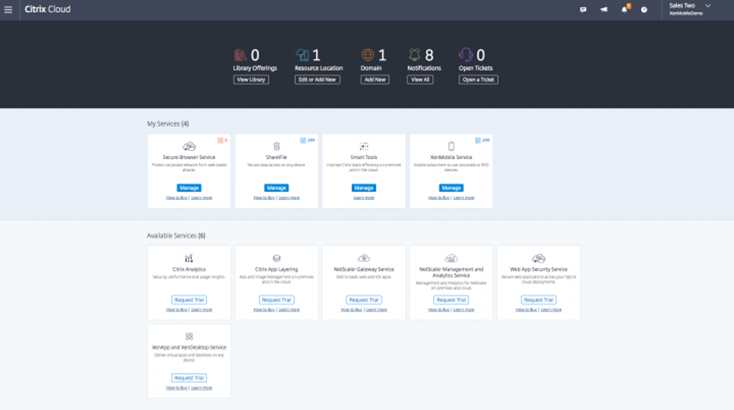Open Learn more for XenApp and XenDesktop
The width and height of the screenshot is (734, 410).
pyautogui.click(x=201, y=388)
